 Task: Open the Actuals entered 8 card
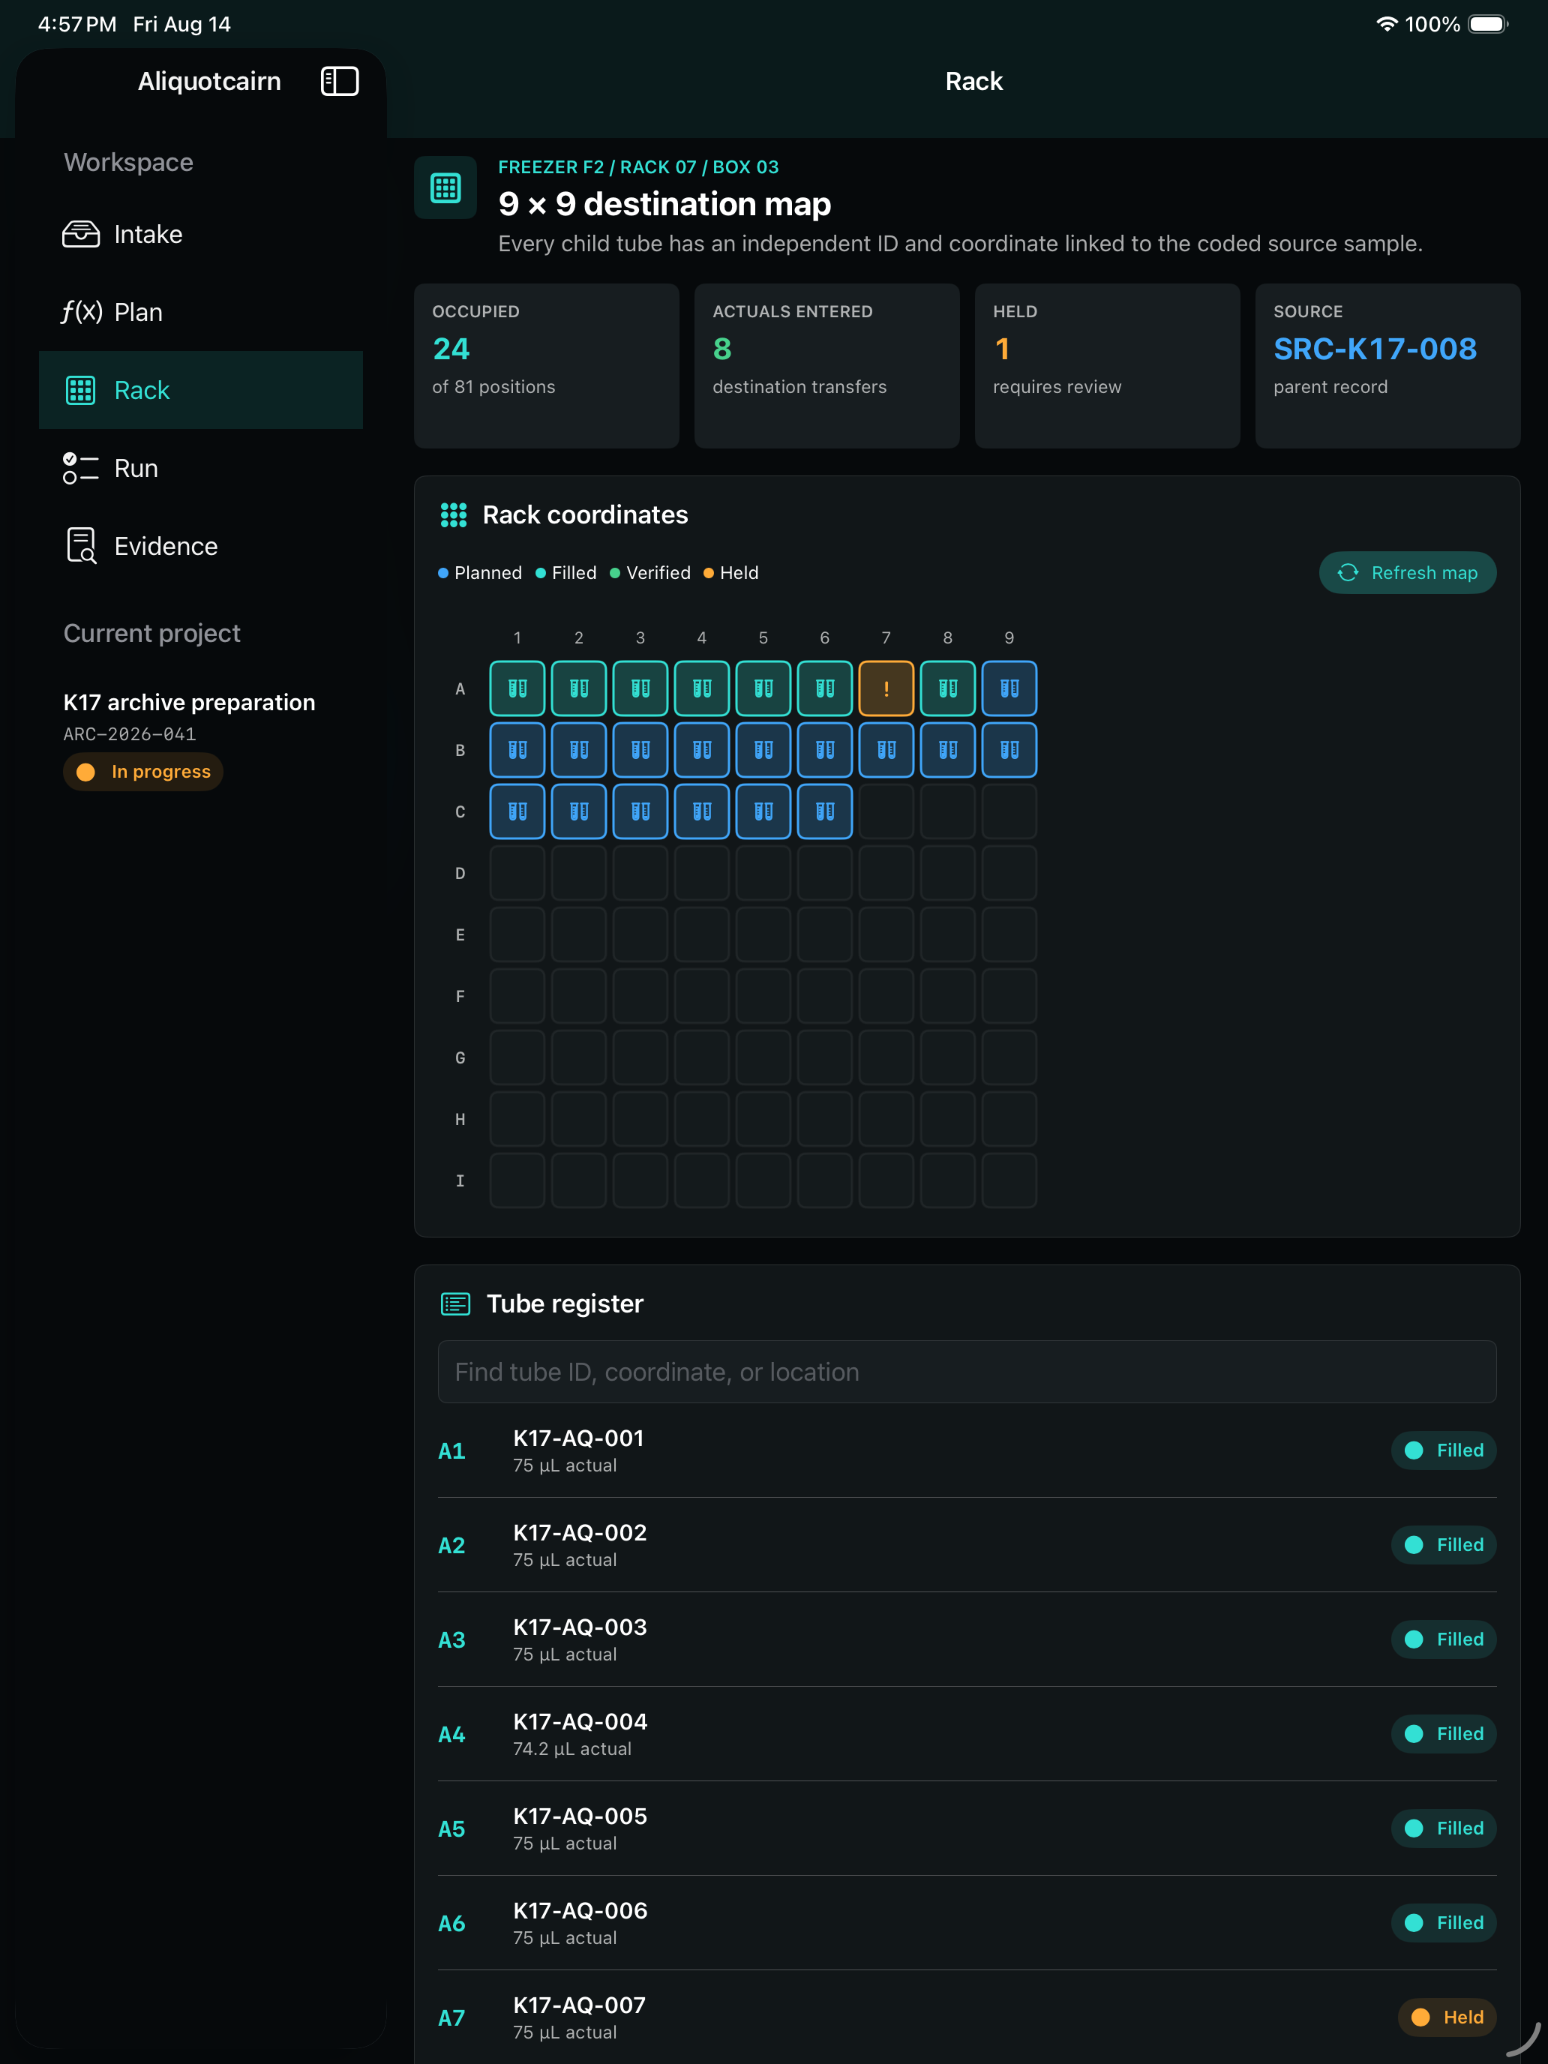click(x=826, y=366)
